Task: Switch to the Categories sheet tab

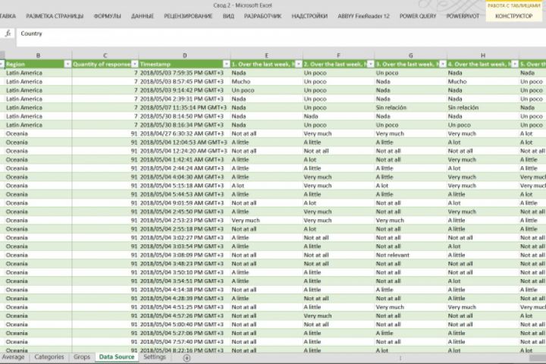Action: pyautogui.click(x=49, y=357)
